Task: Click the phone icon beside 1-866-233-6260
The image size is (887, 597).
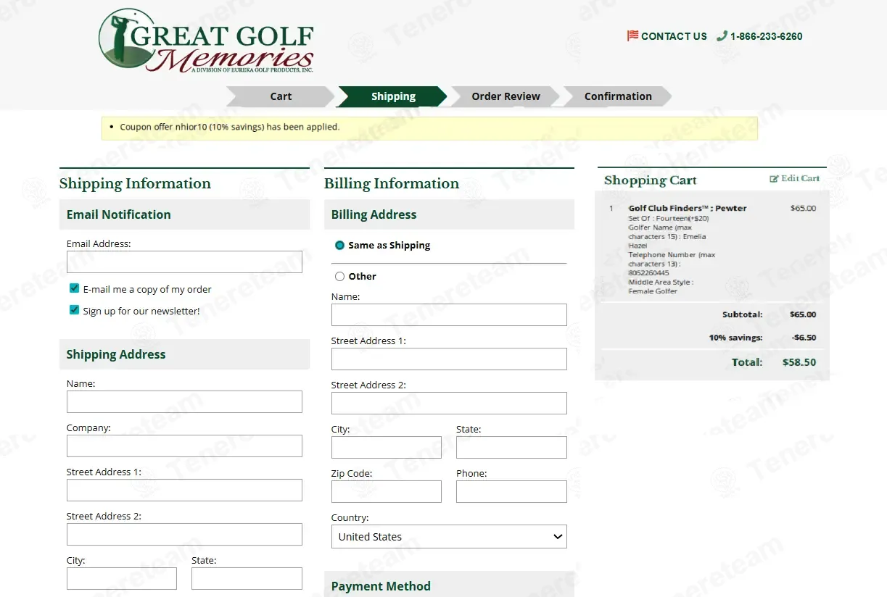Action: point(722,36)
